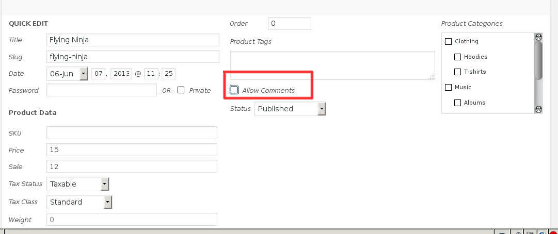The height and width of the screenshot is (234, 558).
Task: Click the Product Categories scrollbar thumb
Action: [538, 60]
